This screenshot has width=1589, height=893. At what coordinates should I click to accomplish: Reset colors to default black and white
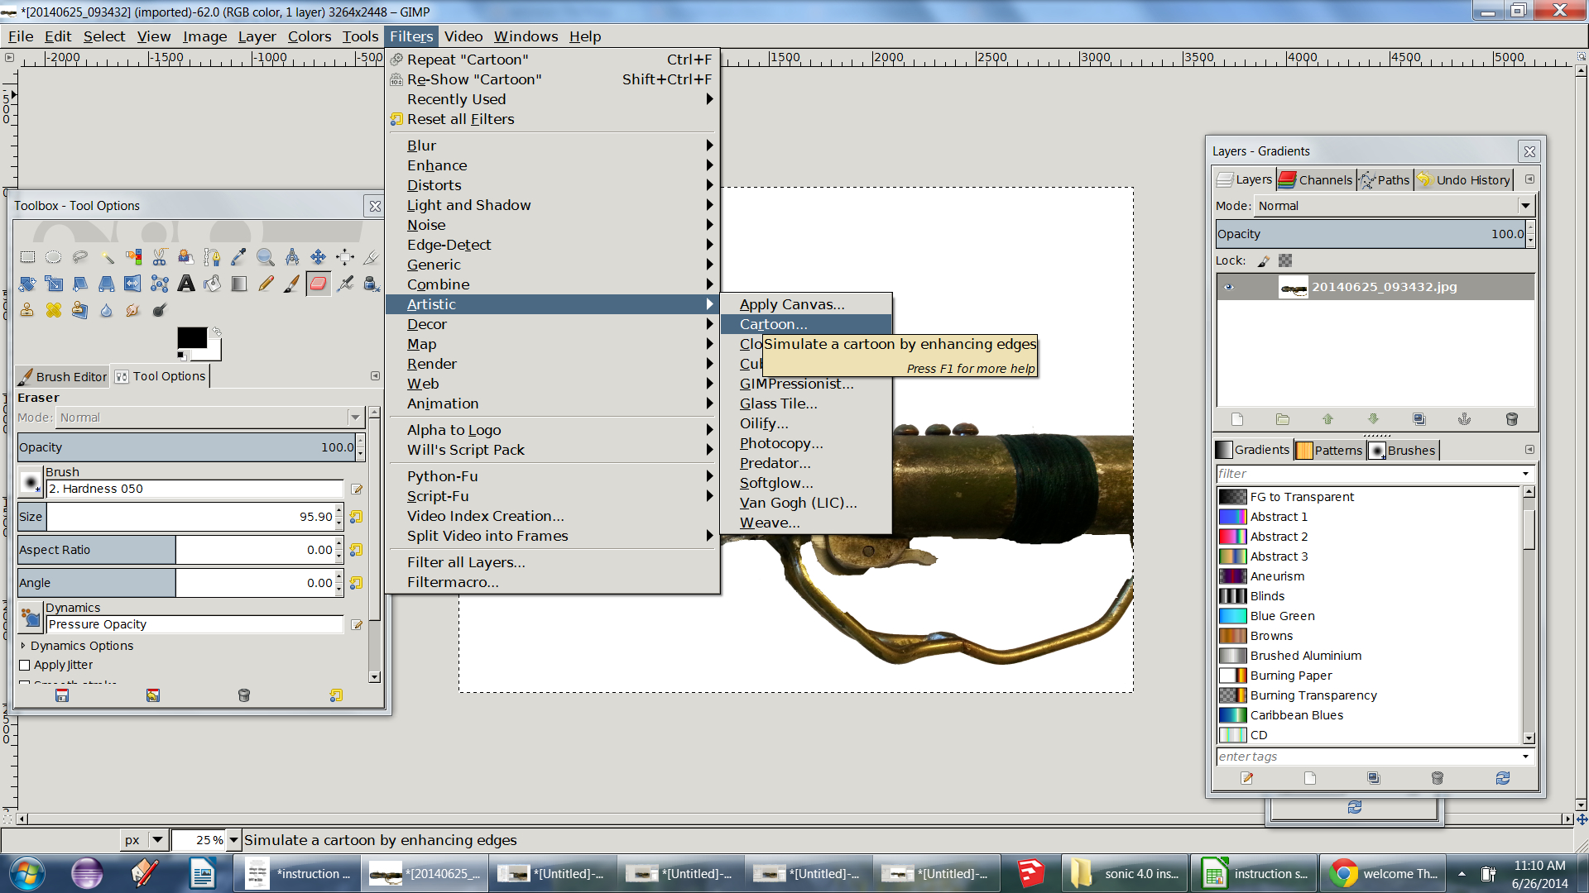point(182,356)
